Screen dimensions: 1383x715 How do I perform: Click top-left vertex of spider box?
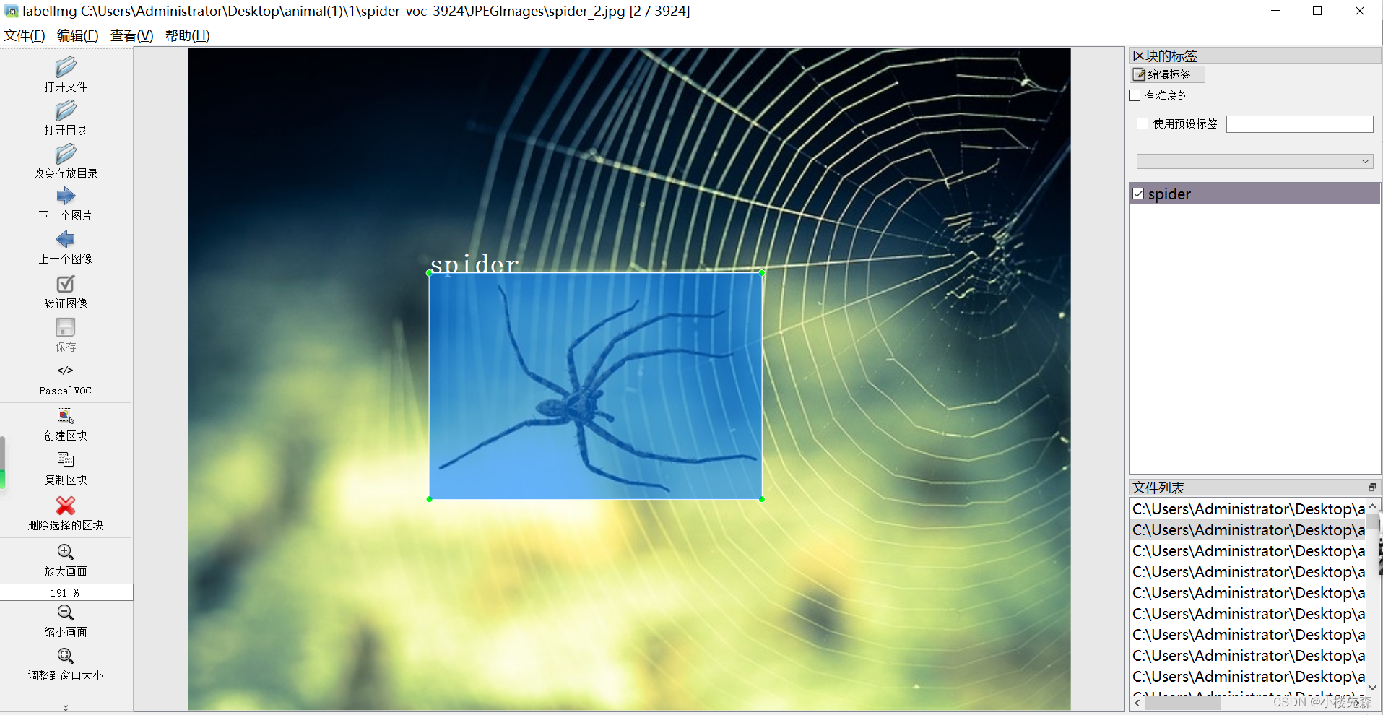[430, 272]
